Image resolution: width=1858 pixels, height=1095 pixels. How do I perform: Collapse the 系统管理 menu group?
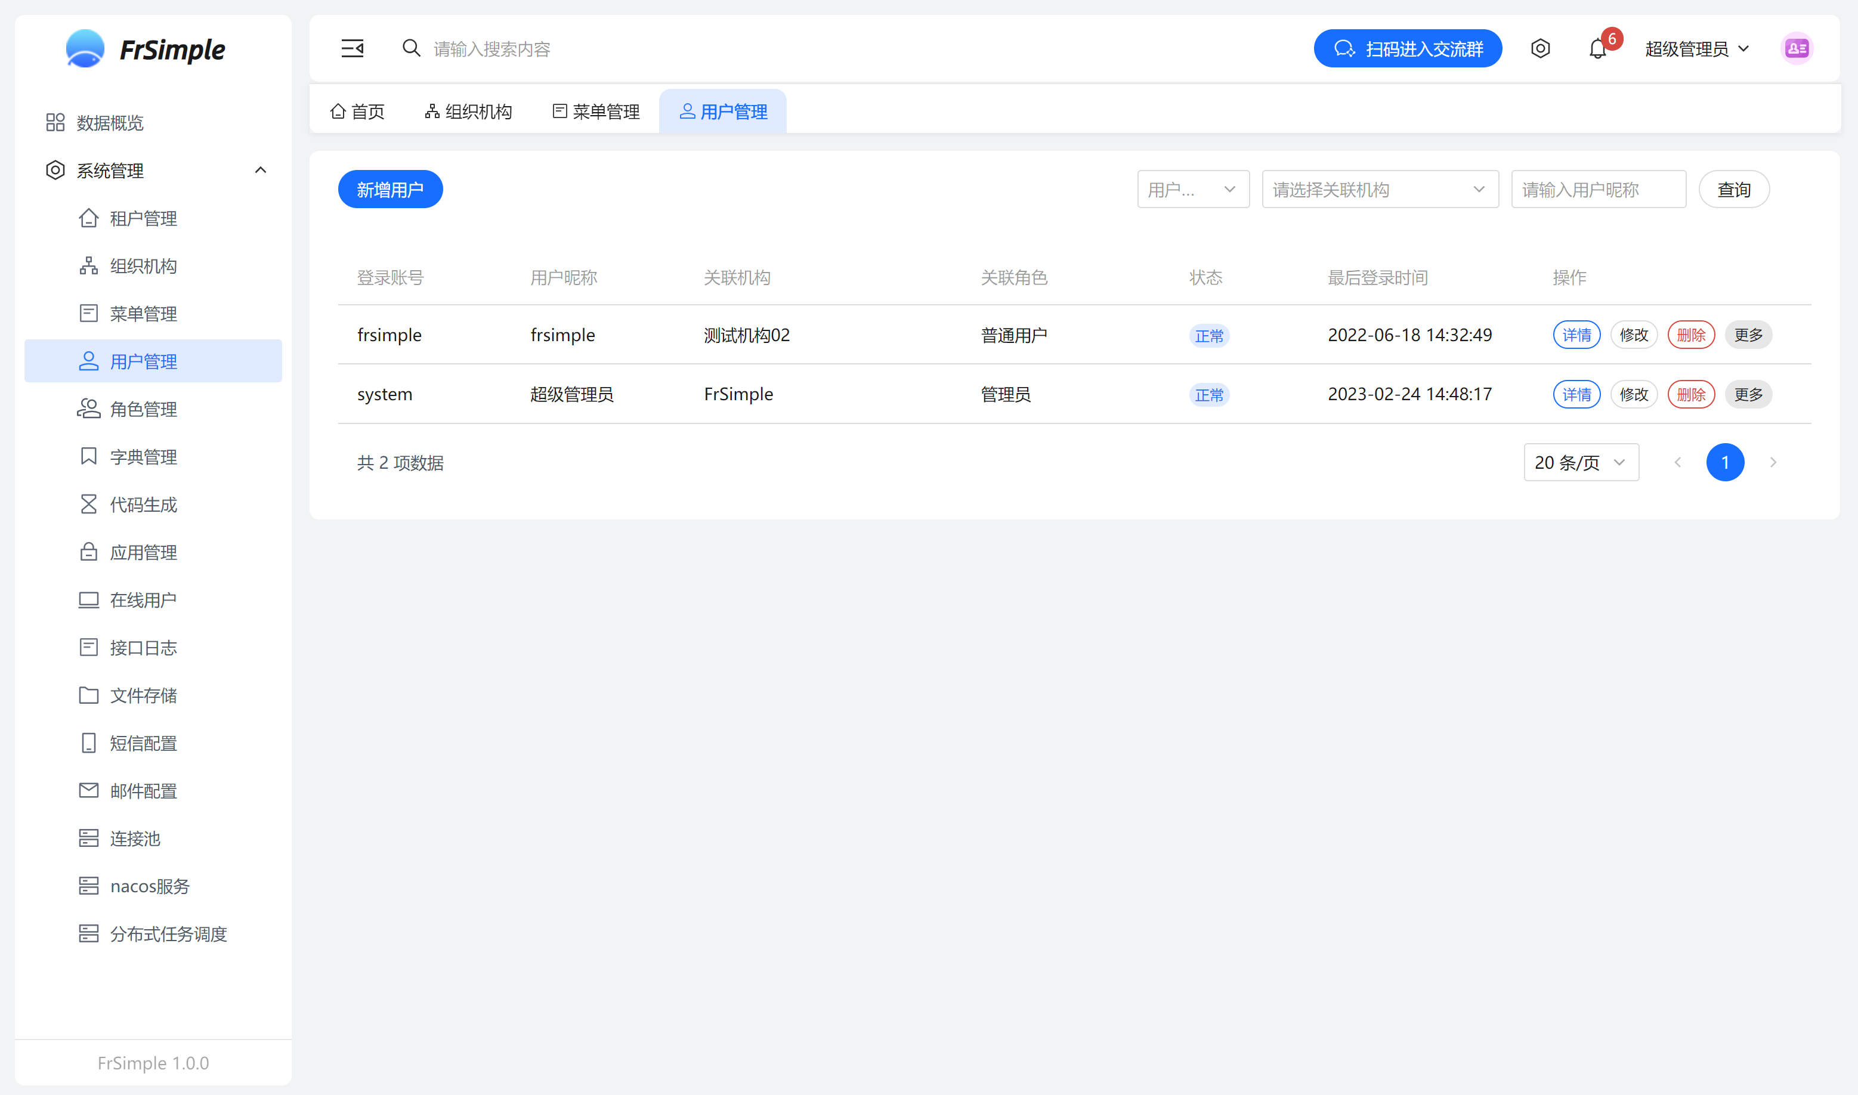[x=261, y=171]
